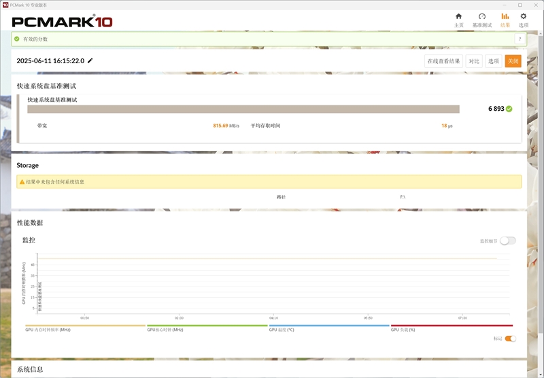This screenshot has width=544, height=378.
Task: Click the 监控 chart title
Action: pyautogui.click(x=29, y=240)
